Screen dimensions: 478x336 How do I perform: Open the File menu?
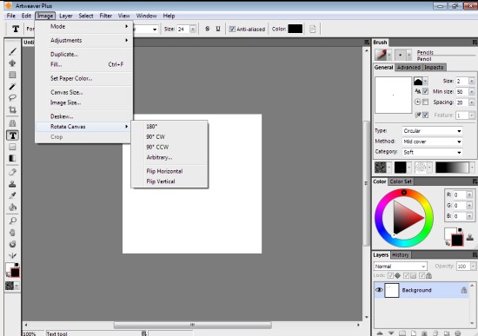pyautogui.click(x=11, y=16)
